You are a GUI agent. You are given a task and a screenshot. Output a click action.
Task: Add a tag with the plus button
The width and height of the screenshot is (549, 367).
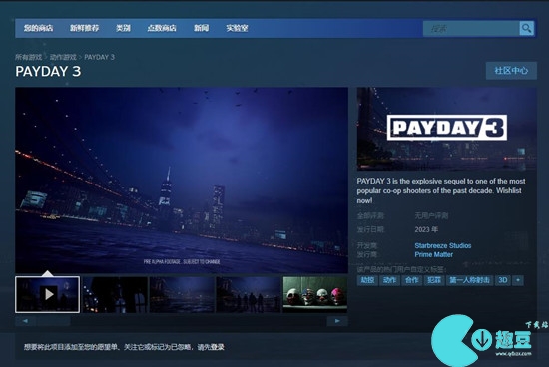coord(518,280)
